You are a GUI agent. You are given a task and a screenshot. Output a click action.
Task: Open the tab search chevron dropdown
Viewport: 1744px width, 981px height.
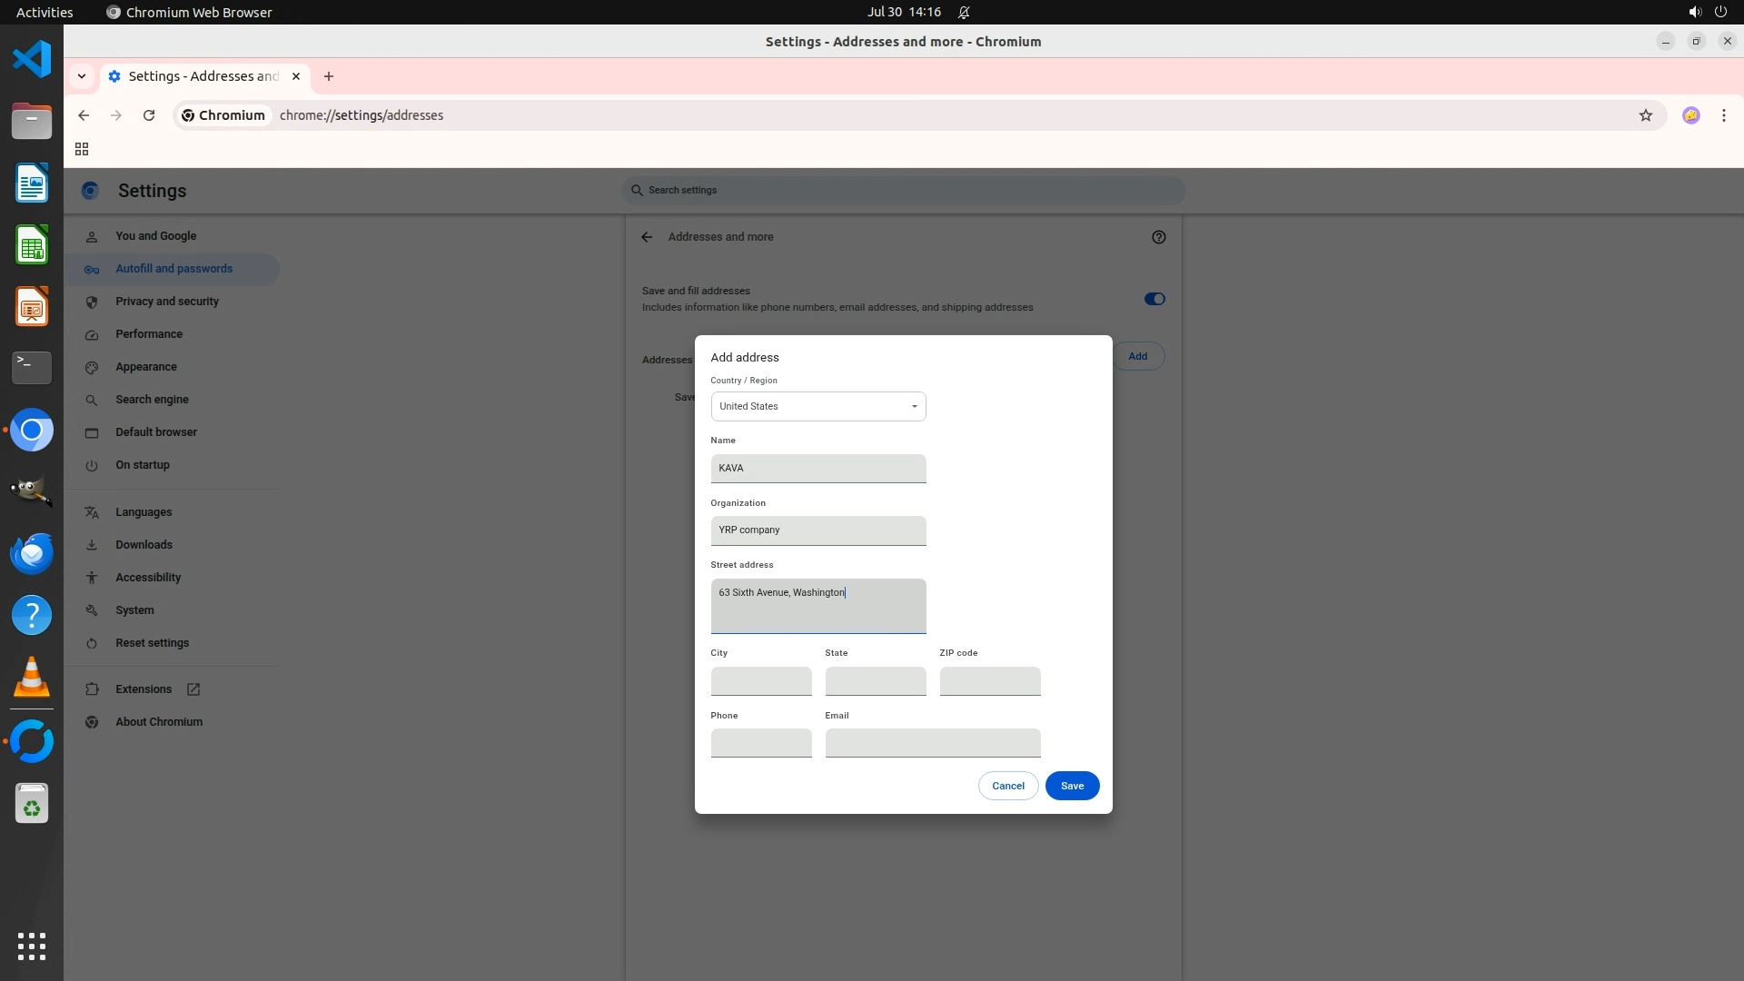tap(82, 76)
